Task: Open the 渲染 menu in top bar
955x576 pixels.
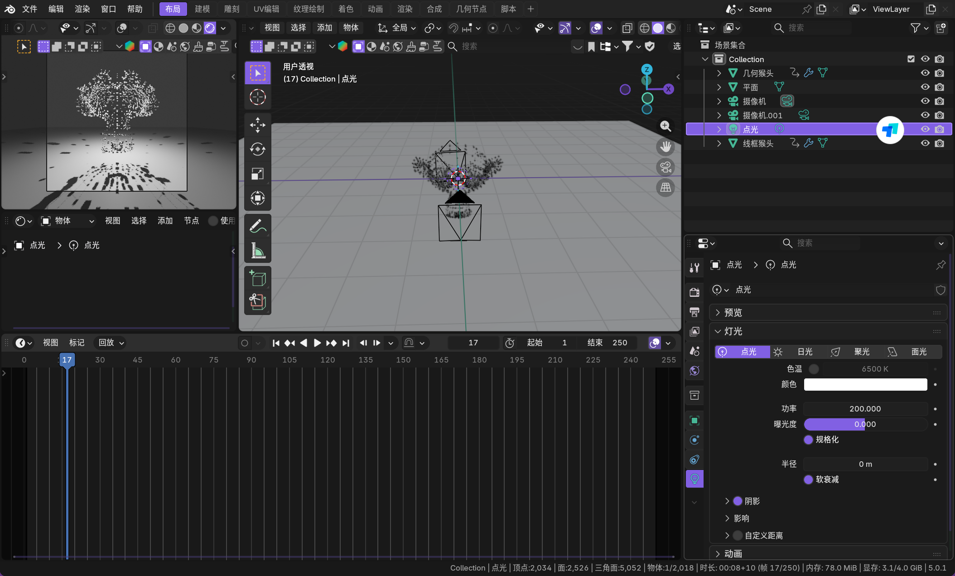Action: [x=82, y=9]
